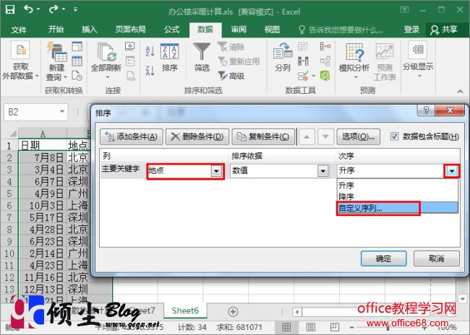Open 分级显示 outline group
The image size is (470, 335).
tap(418, 61)
